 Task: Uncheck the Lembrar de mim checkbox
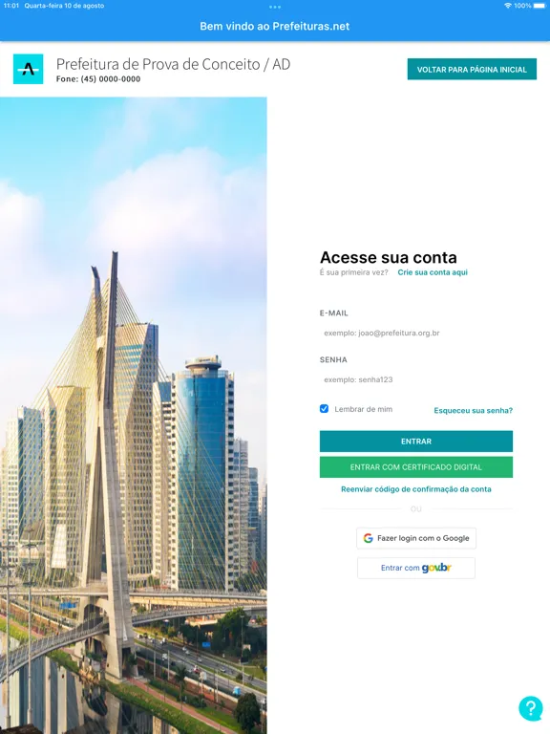click(324, 409)
